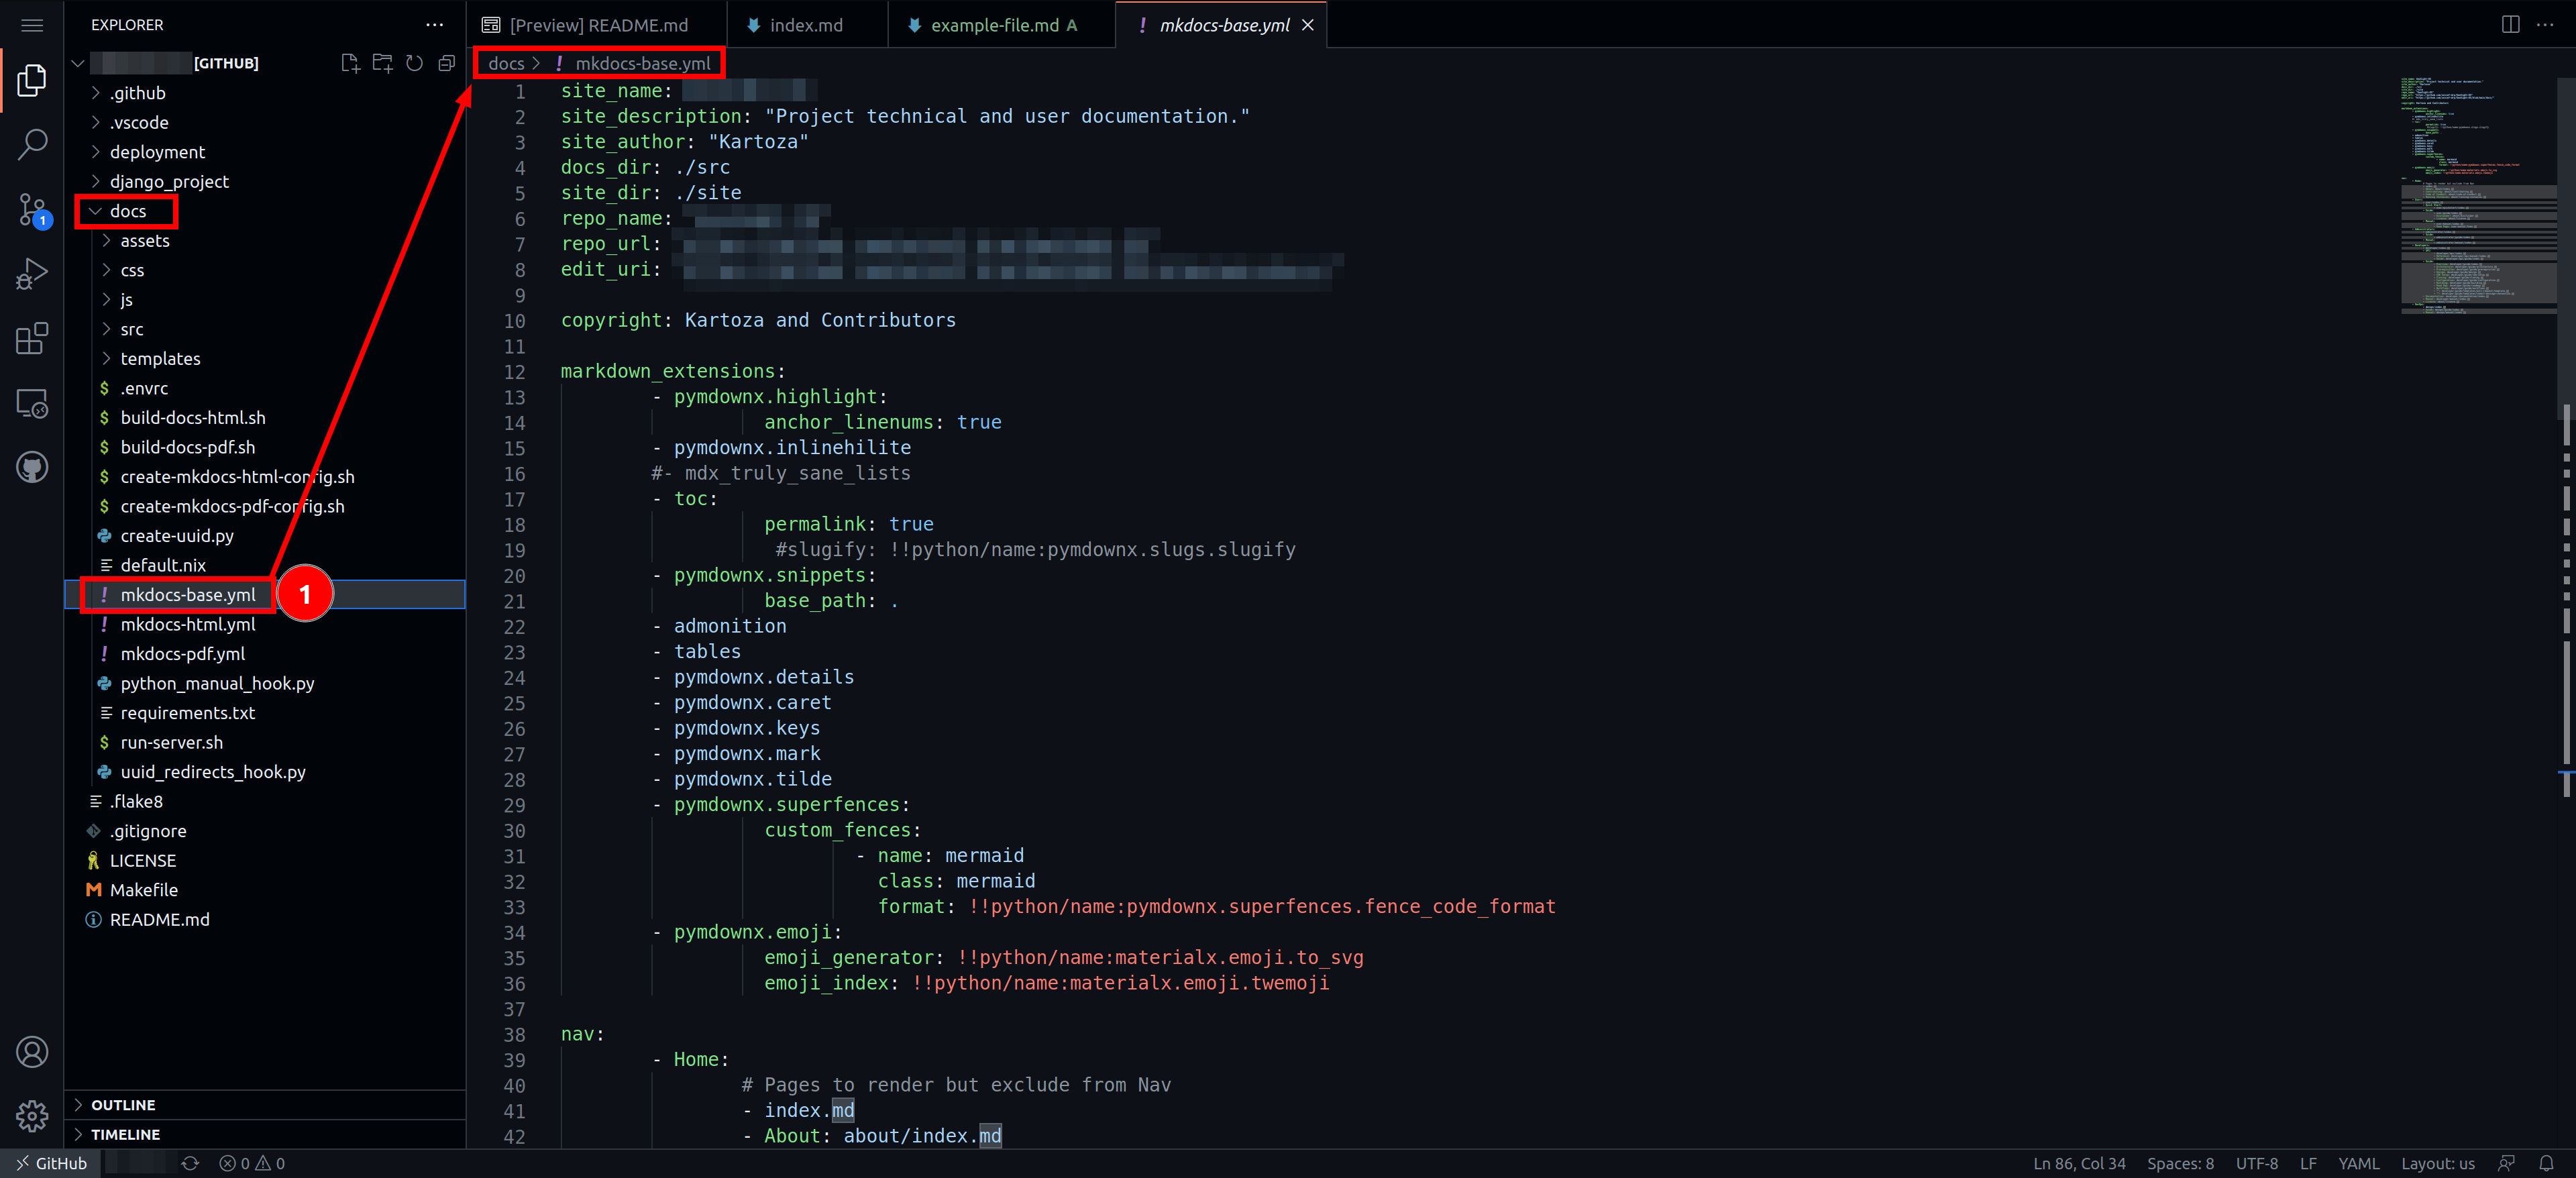Click the GitHub remote indicator in status bar
This screenshot has width=2576, height=1178.
[x=50, y=1163]
